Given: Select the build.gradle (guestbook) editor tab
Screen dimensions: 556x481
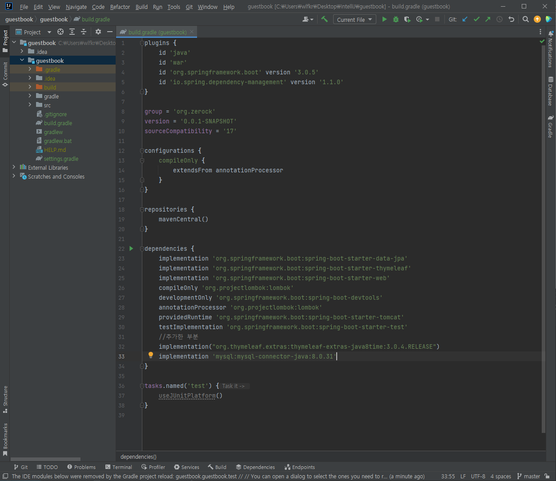Looking at the screenshot, I should [157, 32].
